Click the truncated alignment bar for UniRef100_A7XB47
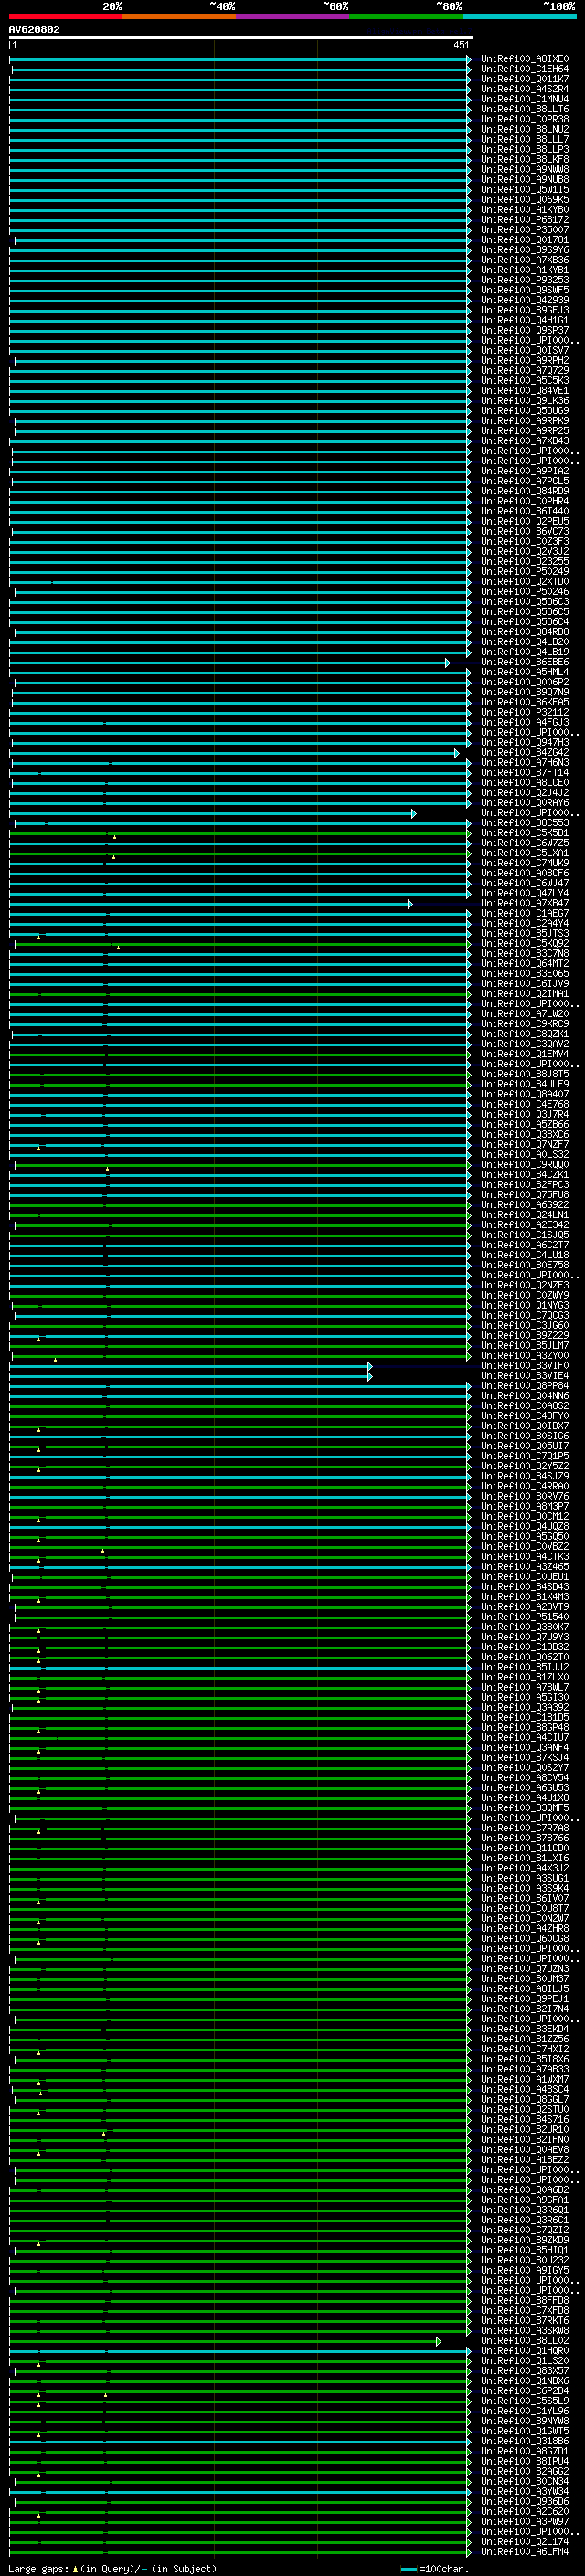Screen dimensions: 585x2576 [210, 904]
